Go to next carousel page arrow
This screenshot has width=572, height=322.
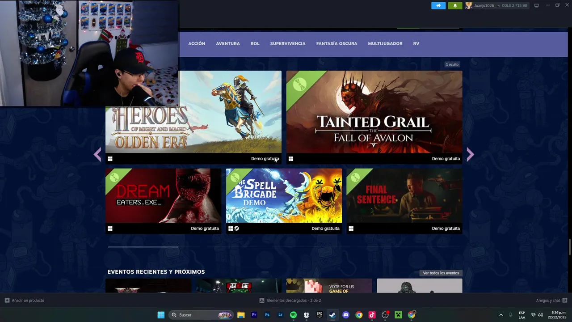(x=470, y=155)
